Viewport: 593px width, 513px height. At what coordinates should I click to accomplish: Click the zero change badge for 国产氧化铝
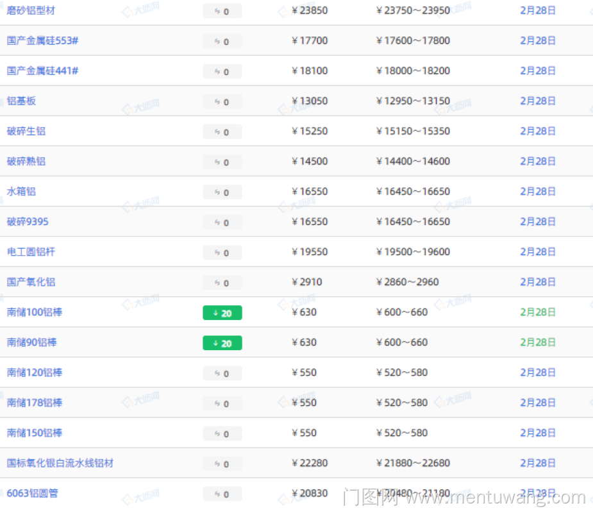[x=222, y=283]
